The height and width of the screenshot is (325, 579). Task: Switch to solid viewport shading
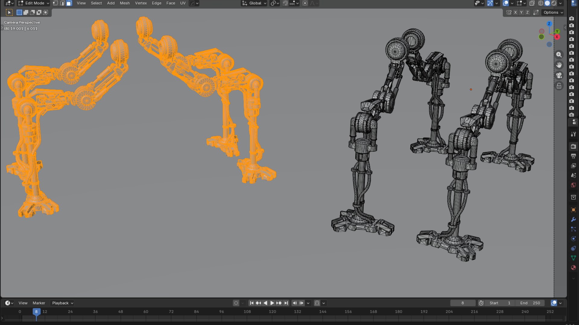547,3
